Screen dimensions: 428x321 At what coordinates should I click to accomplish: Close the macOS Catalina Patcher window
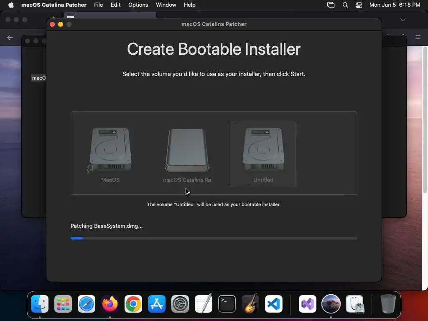pyautogui.click(x=52, y=24)
